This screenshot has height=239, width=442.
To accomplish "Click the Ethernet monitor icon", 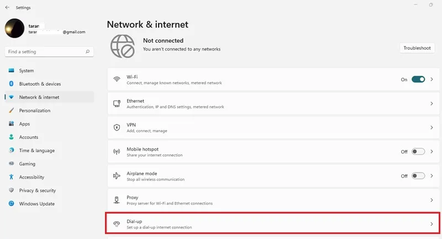I will (x=117, y=103).
